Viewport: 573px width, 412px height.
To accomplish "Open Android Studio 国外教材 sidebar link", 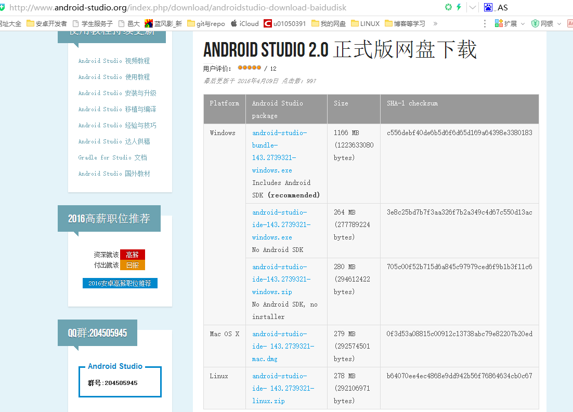I will pyautogui.click(x=114, y=174).
